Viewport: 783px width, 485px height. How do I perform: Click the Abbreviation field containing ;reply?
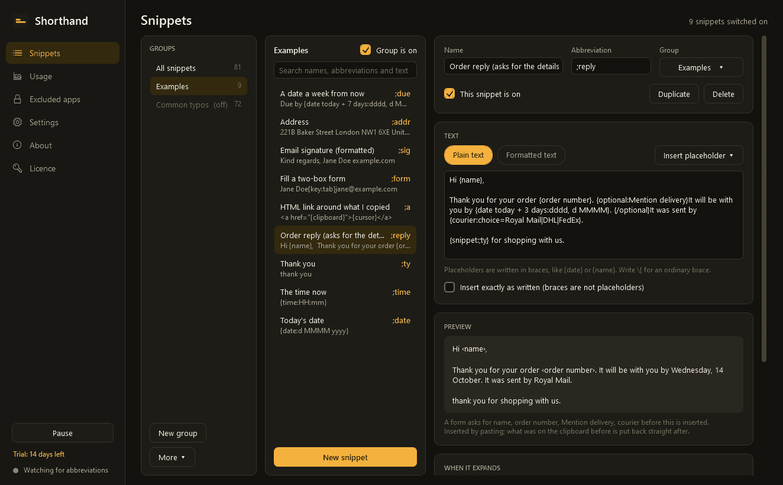(x=611, y=66)
